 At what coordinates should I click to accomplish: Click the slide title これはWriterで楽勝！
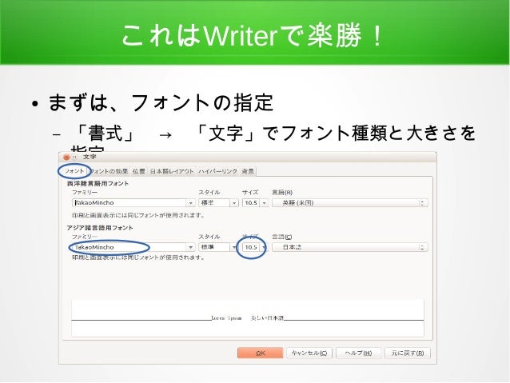coord(252,35)
